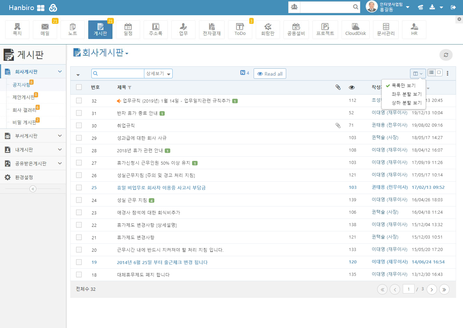
Task: Click the refresh button for the board
Action: pyautogui.click(x=446, y=55)
